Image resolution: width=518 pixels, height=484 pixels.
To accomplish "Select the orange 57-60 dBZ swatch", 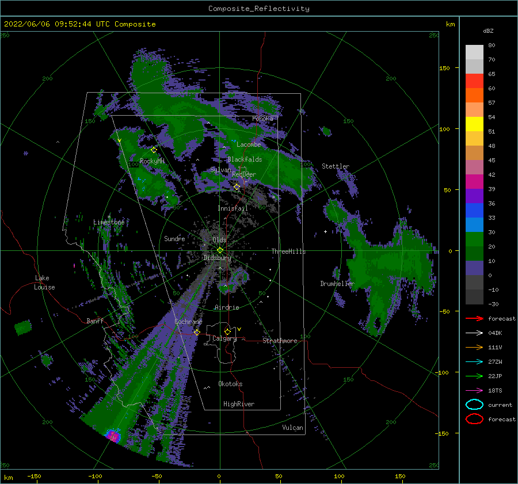I will [474, 96].
